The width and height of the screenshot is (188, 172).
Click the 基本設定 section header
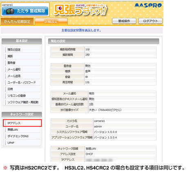[x=22, y=41]
